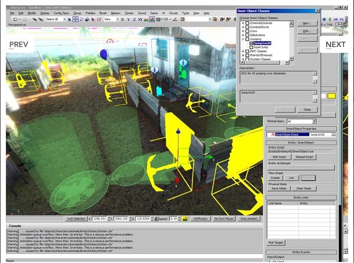354x263 pixels.
Task: Toggle the Angle Snap icon
Action: [175, 19]
